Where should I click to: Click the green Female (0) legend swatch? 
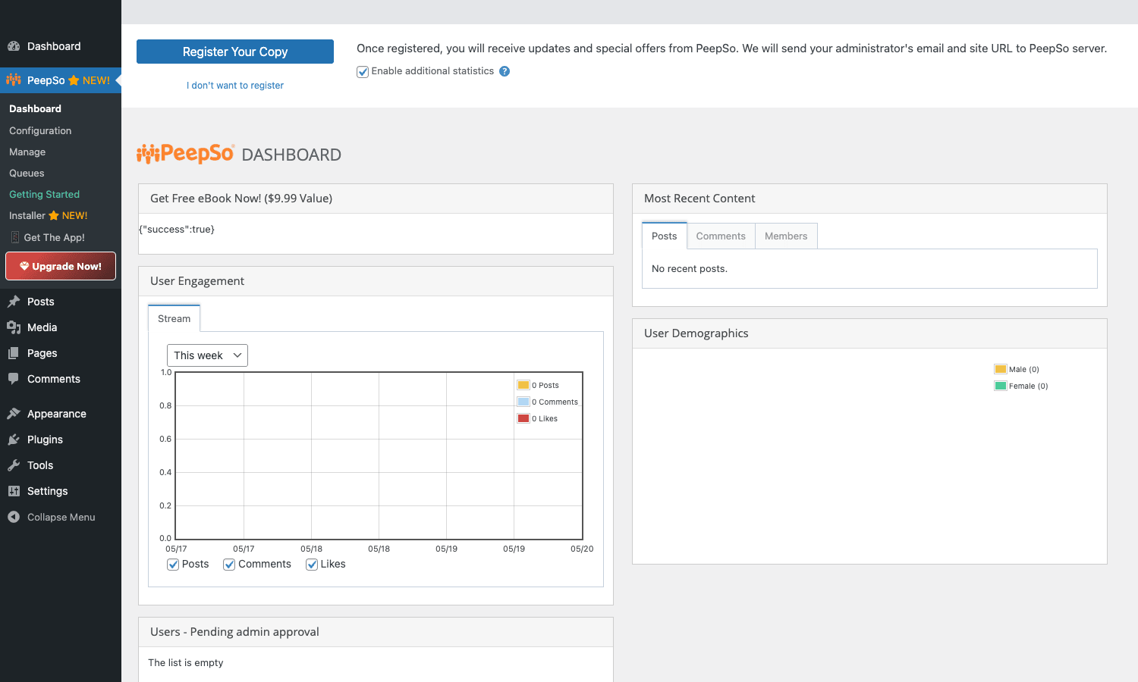click(x=1001, y=386)
